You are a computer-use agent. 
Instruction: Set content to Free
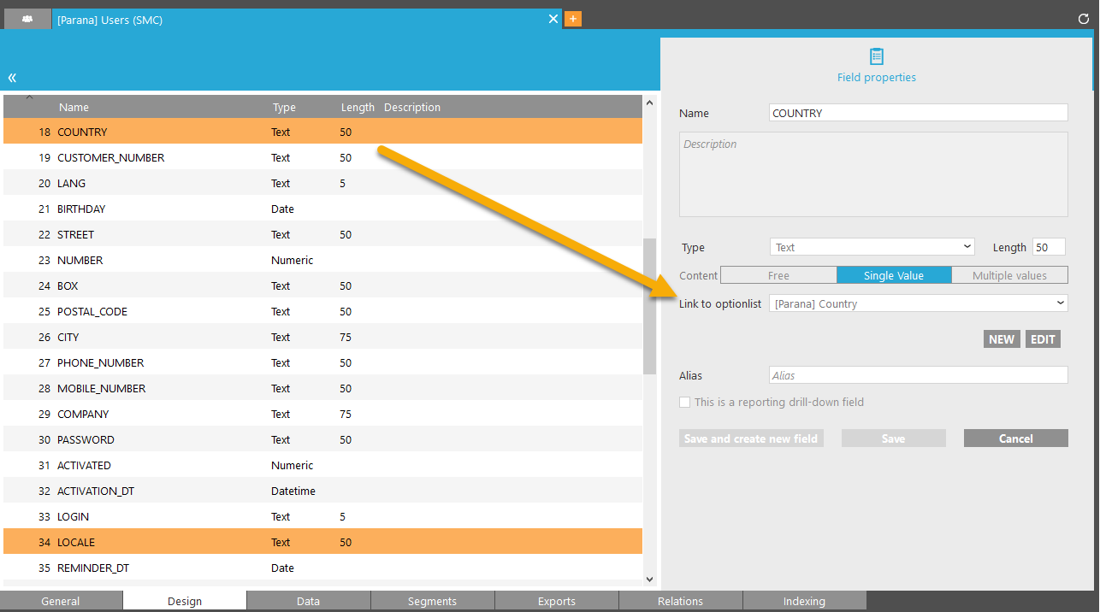[x=778, y=275]
